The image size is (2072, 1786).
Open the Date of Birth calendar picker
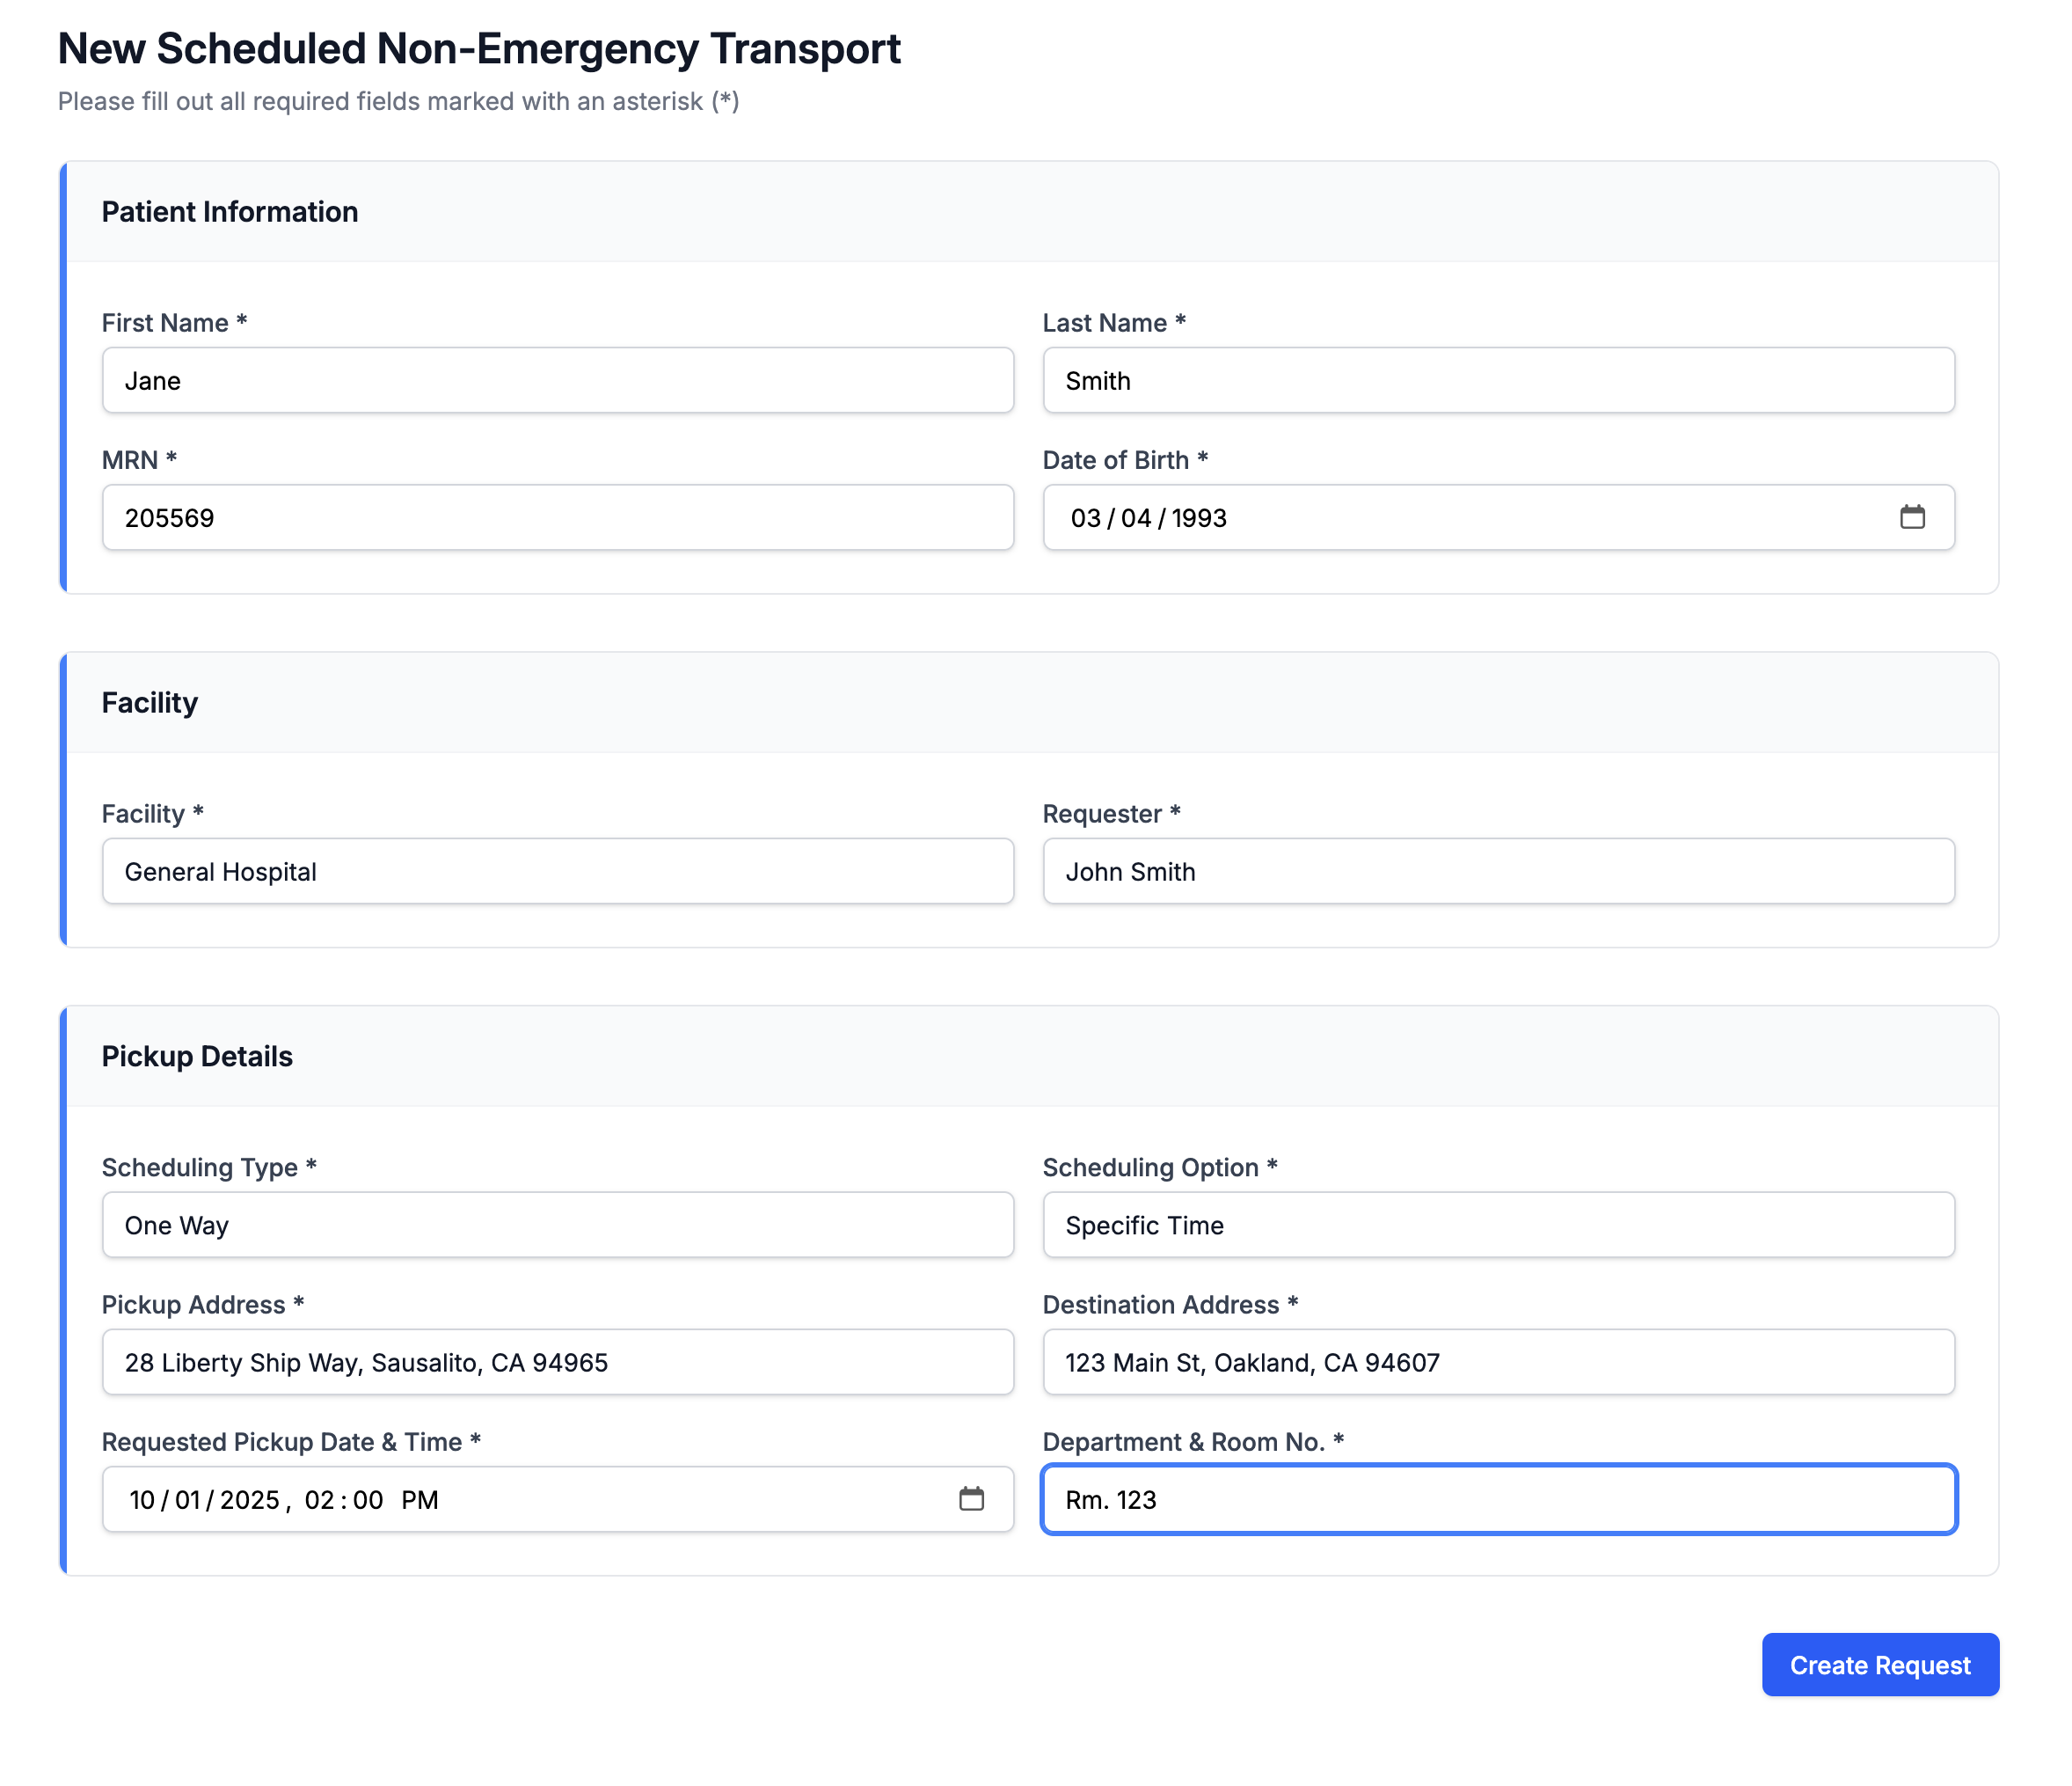coord(1911,517)
